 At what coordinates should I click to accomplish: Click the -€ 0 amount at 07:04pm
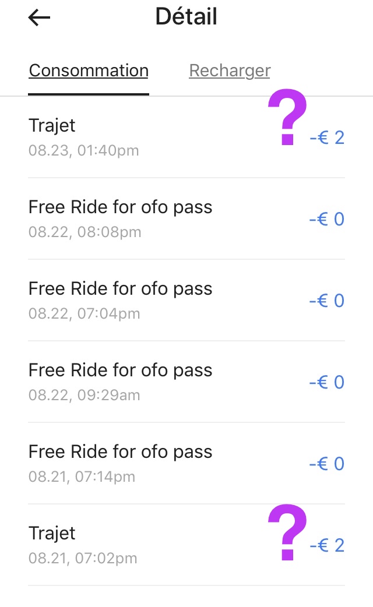click(327, 301)
